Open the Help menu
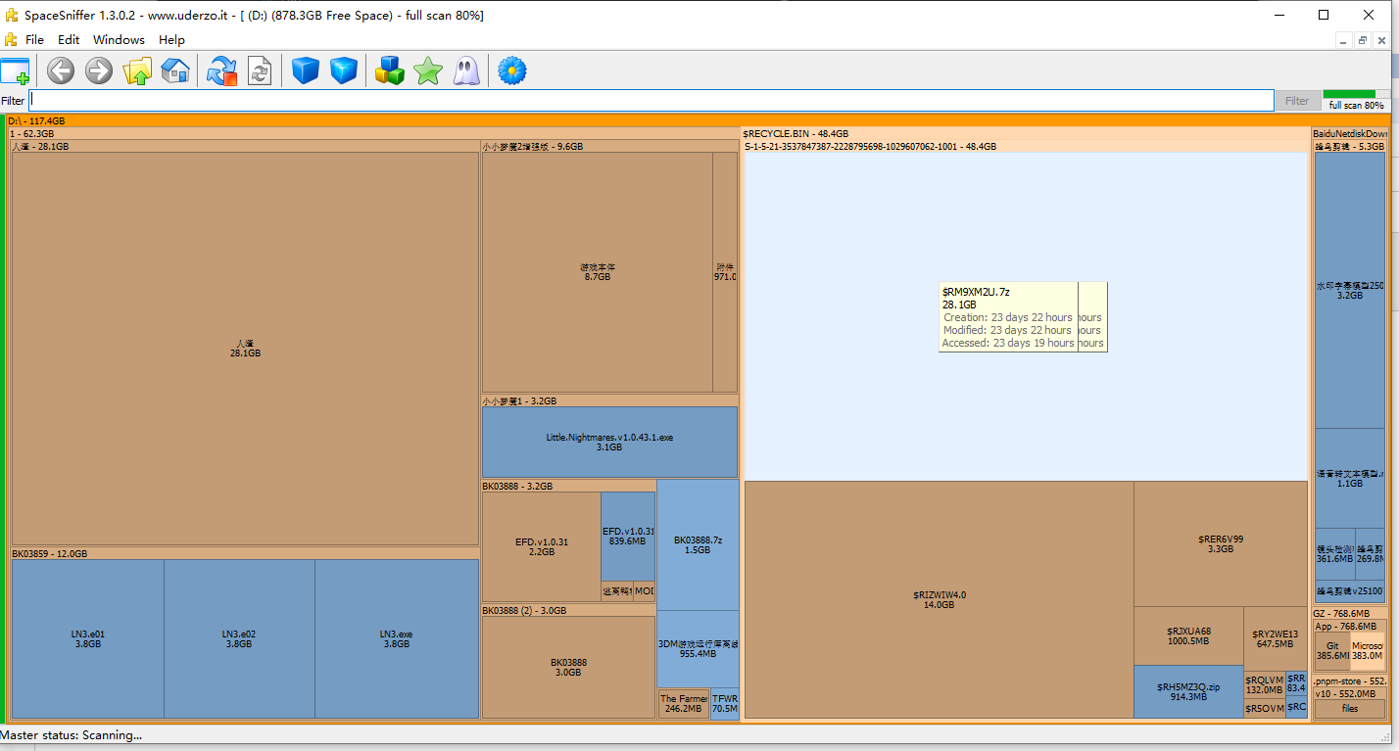1399x751 pixels. tap(171, 40)
